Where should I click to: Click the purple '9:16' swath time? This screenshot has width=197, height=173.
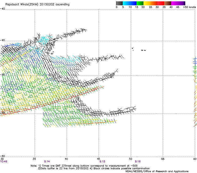click(138, 162)
